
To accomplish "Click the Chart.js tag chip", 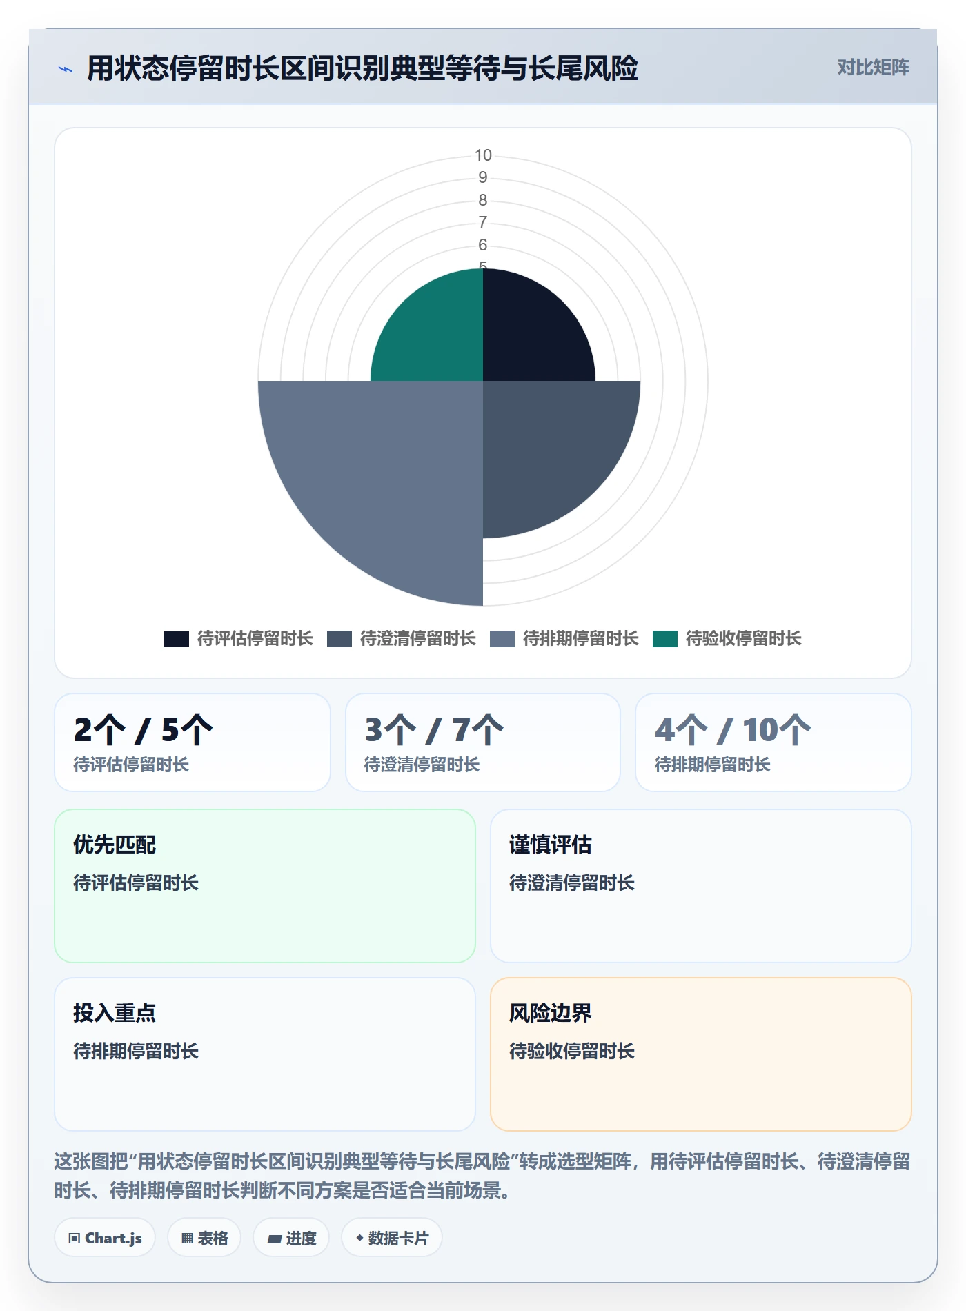I will (x=105, y=1238).
